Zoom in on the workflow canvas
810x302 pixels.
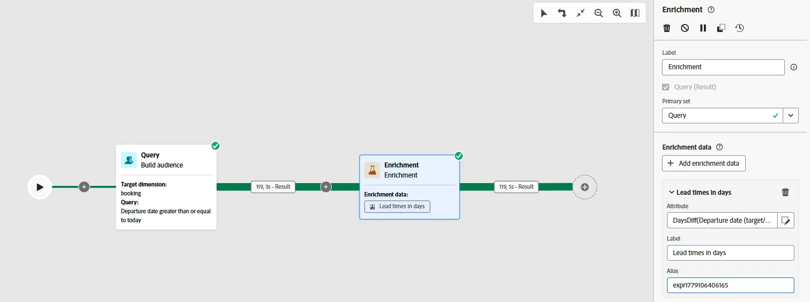click(617, 13)
